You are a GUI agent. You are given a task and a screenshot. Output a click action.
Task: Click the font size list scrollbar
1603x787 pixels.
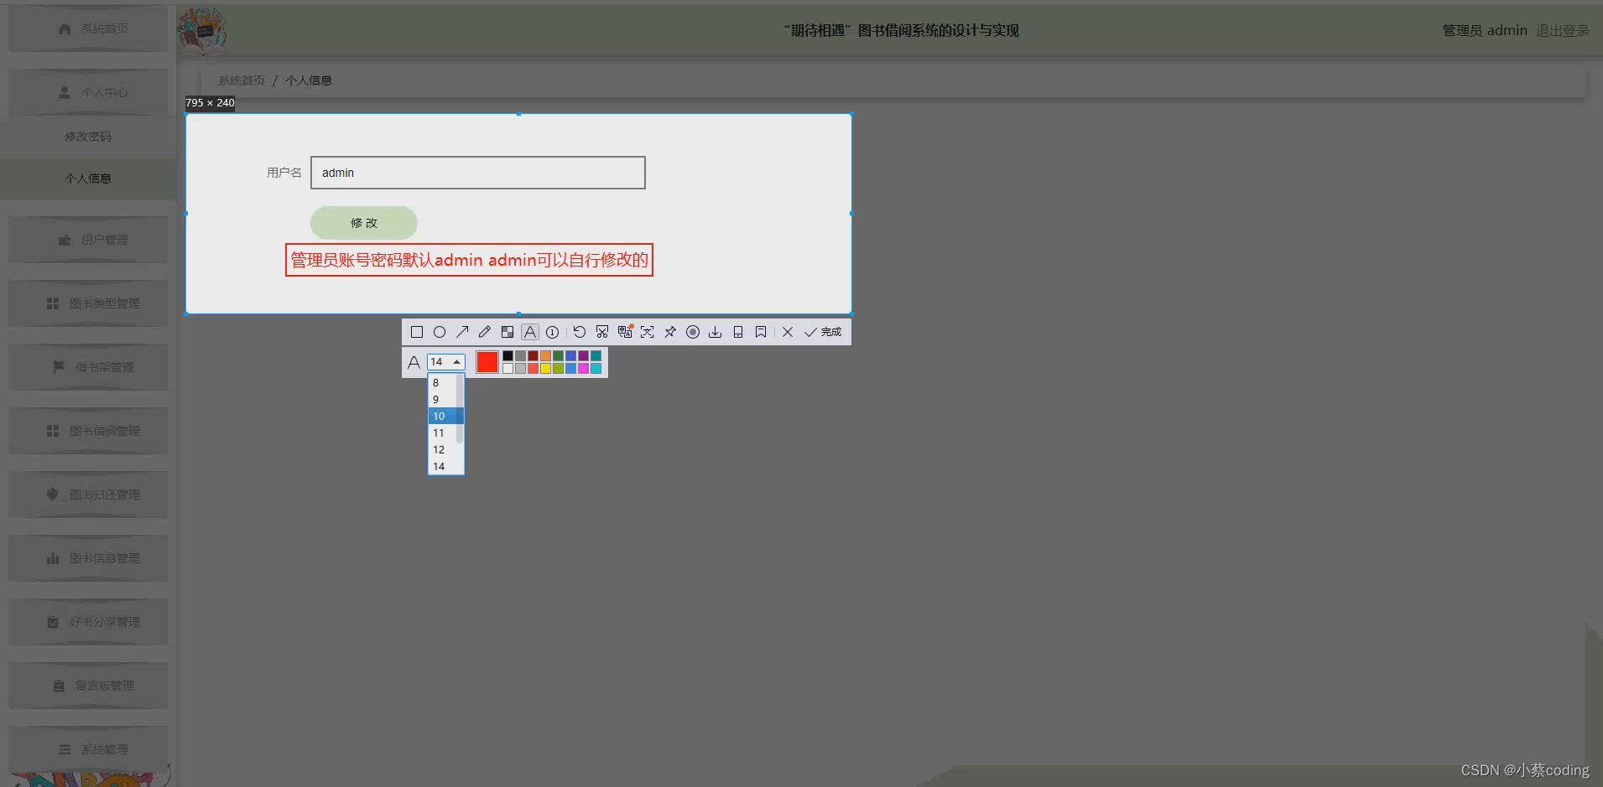[460, 409]
